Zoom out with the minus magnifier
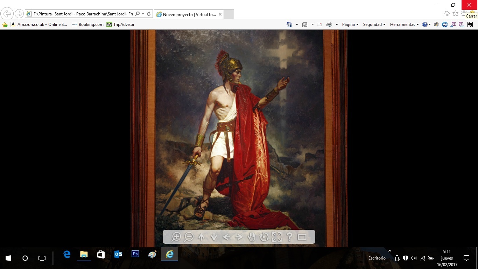 coord(189,237)
